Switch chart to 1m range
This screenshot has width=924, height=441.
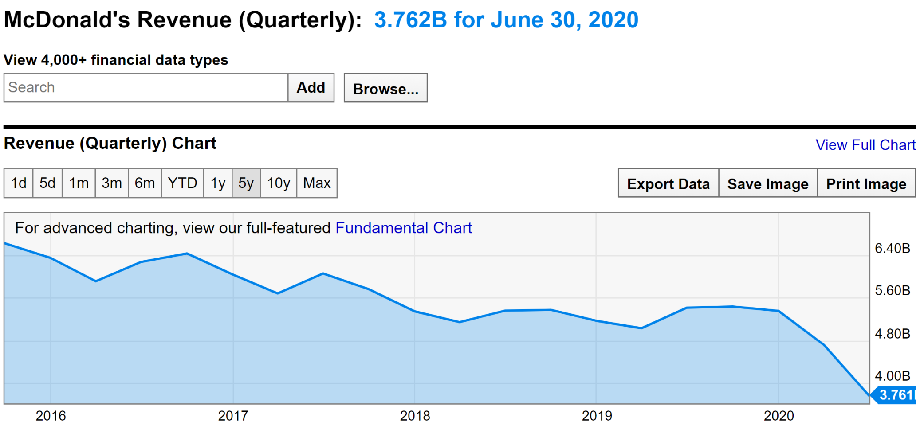pyautogui.click(x=79, y=183)
